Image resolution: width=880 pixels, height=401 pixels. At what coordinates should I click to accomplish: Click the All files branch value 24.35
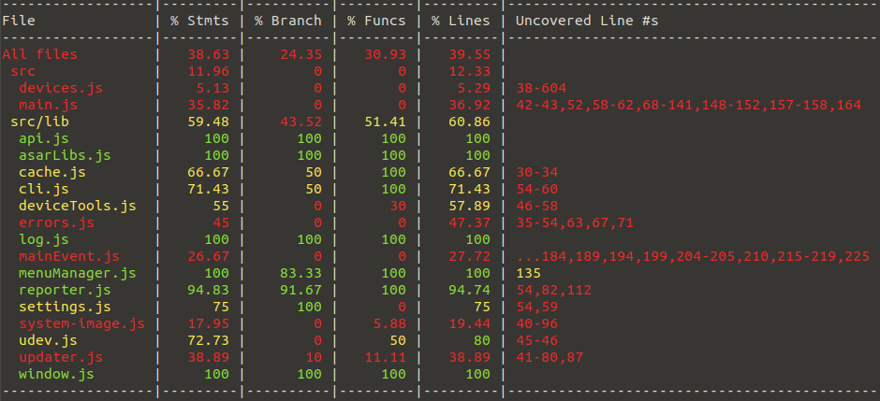click(301, 54)
